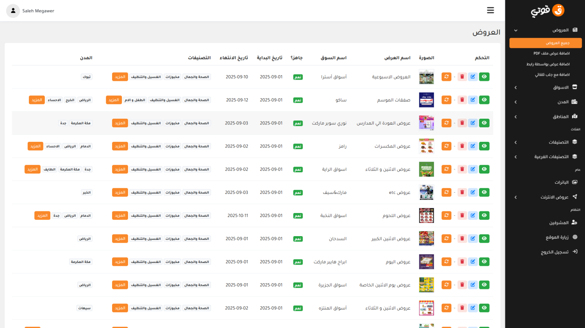View العروض الاسبوعية offer using green eye button
The width and height of the screenshot is (585, 328).
click(484, 76)
